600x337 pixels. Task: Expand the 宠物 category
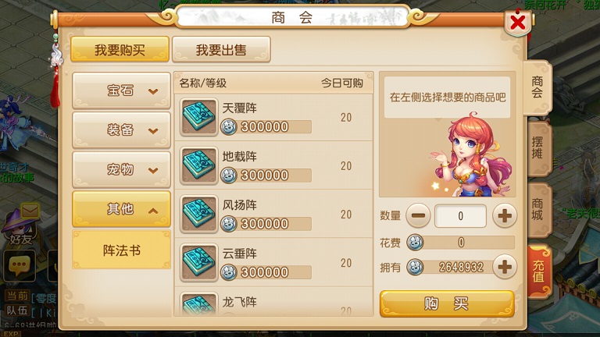click(121, 169)
